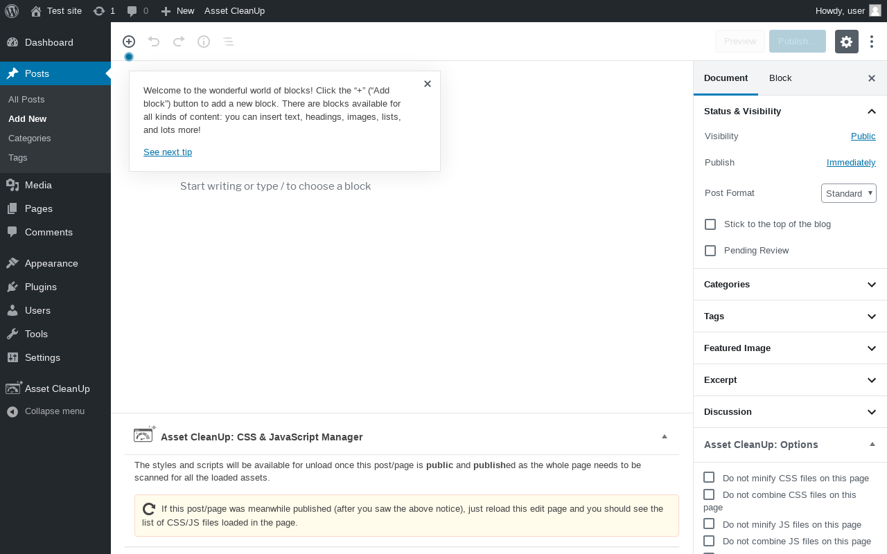
Task: Switch to the Document tab
Action: tap(726, 78)
